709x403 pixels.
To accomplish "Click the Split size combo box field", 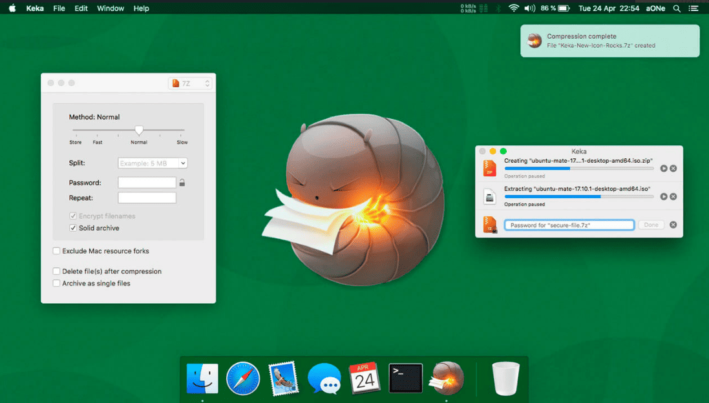I will [148, 163].
